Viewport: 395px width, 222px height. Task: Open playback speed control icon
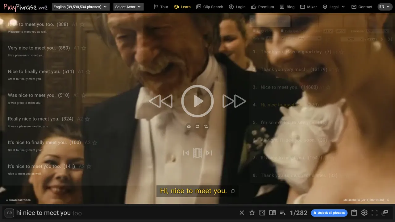pos(189,126)
